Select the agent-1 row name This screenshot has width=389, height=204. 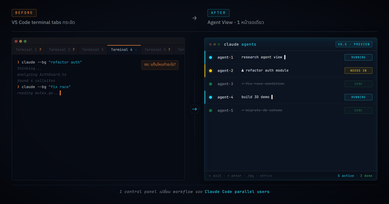pyautogui.click(x=225, y=57)
